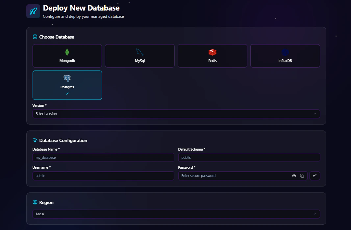351x230 pixels.
Task: Click the Database Configuration cloud icon
Action: pyautogui.click(x=35, y=140)
